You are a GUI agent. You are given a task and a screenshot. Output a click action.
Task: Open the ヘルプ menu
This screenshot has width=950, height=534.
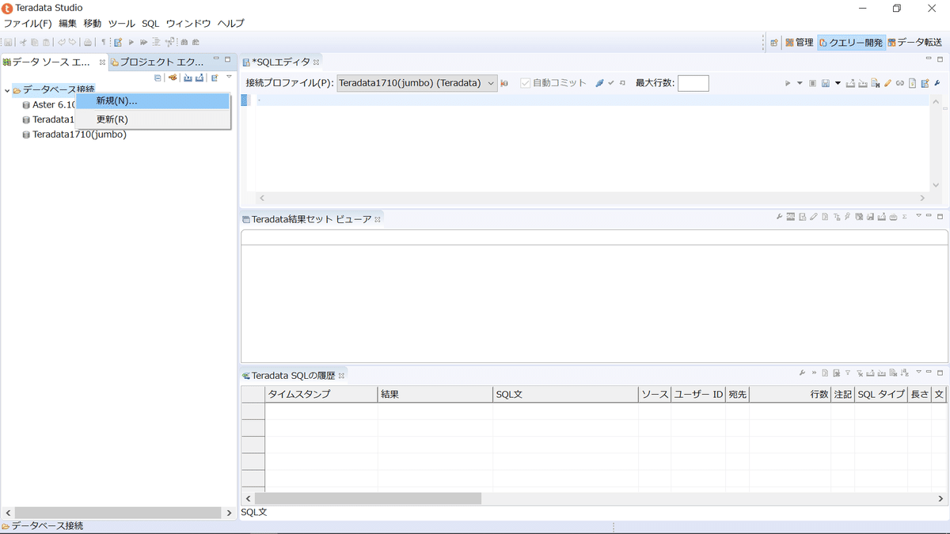coord(230,24)
